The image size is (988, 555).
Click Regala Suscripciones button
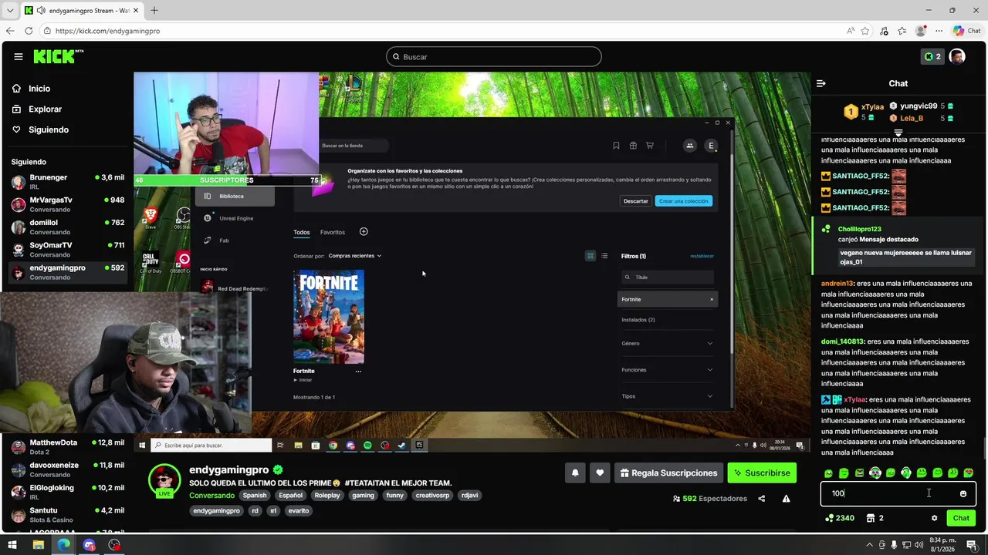point(668,473)
